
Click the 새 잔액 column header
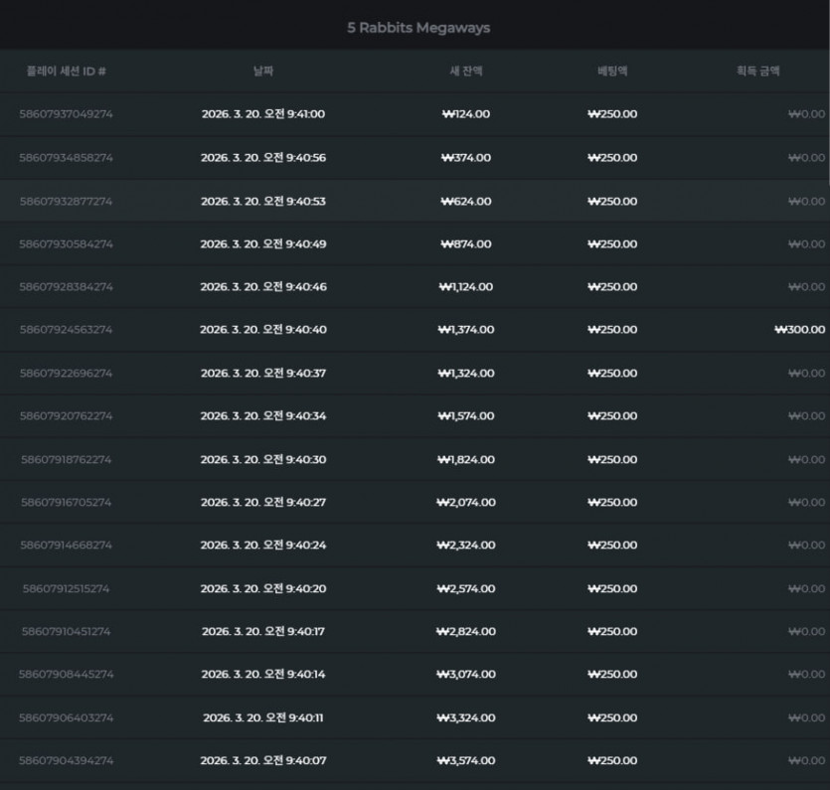click(466, 71)
